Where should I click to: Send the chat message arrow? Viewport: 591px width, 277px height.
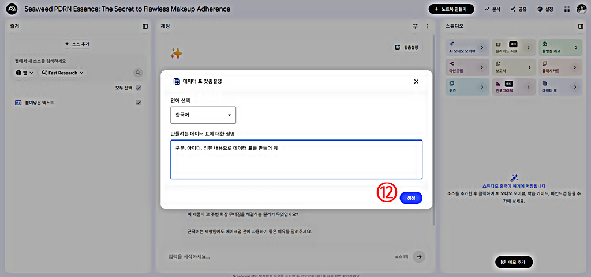coord(419,256)
